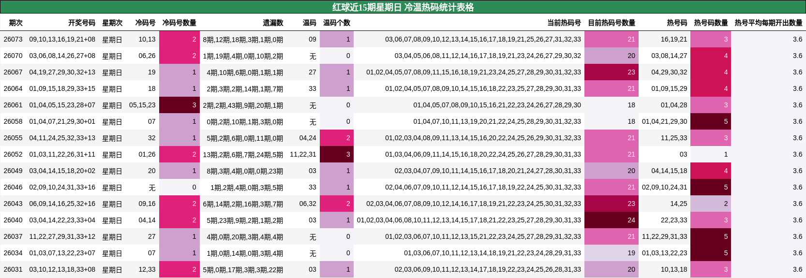Select the 当前热码号 column header
The image size is (806, 278).
(x=564, y=23)
